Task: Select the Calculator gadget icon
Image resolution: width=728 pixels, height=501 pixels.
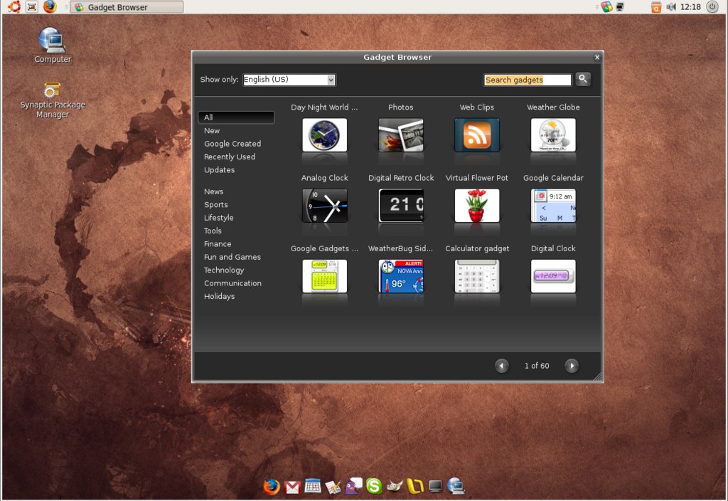Action: (476, 276)
